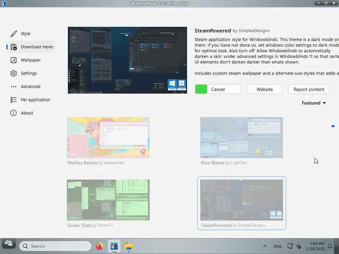Click the Style brush icon in sidebar
The width and height of the screenshot is (339, 254).
point(13,34)
